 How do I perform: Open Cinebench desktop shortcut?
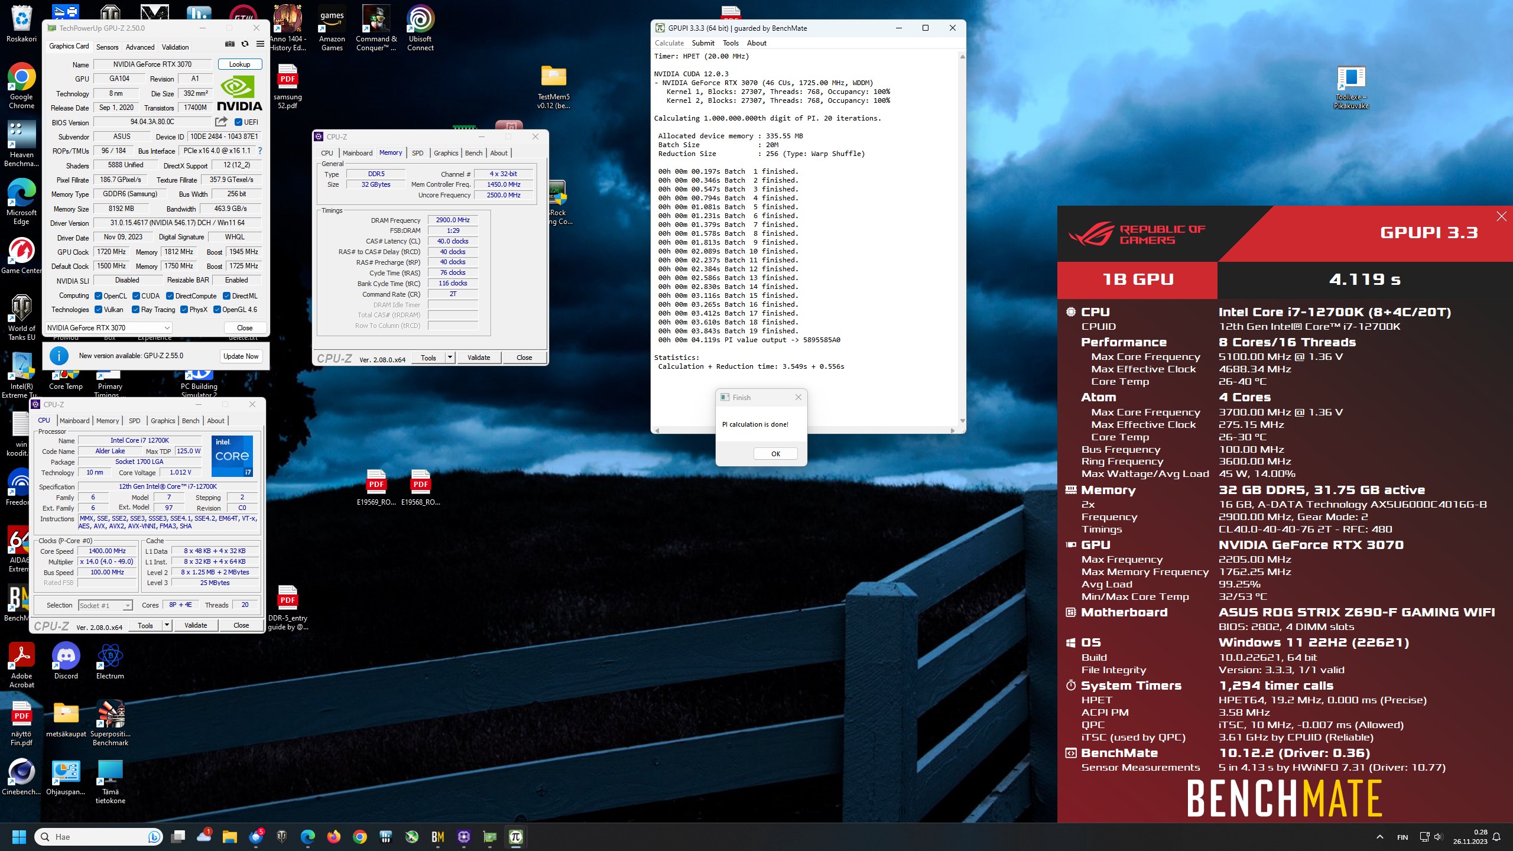[x=22, y=777]
